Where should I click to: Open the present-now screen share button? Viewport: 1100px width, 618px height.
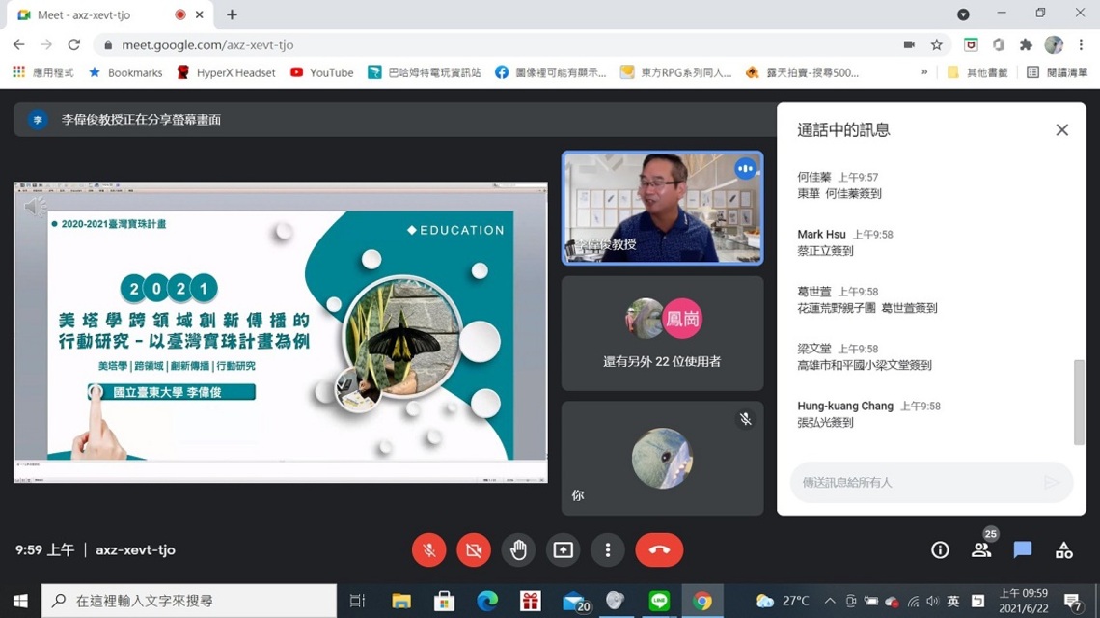coord(563,549)
